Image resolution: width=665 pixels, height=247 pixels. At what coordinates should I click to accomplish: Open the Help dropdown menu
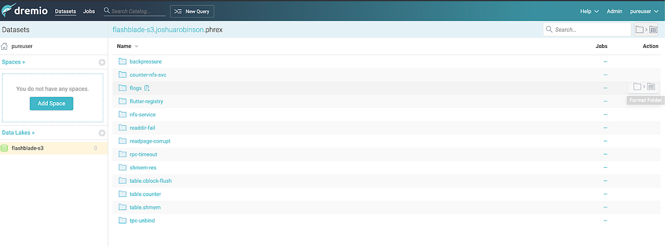(589, 12)
